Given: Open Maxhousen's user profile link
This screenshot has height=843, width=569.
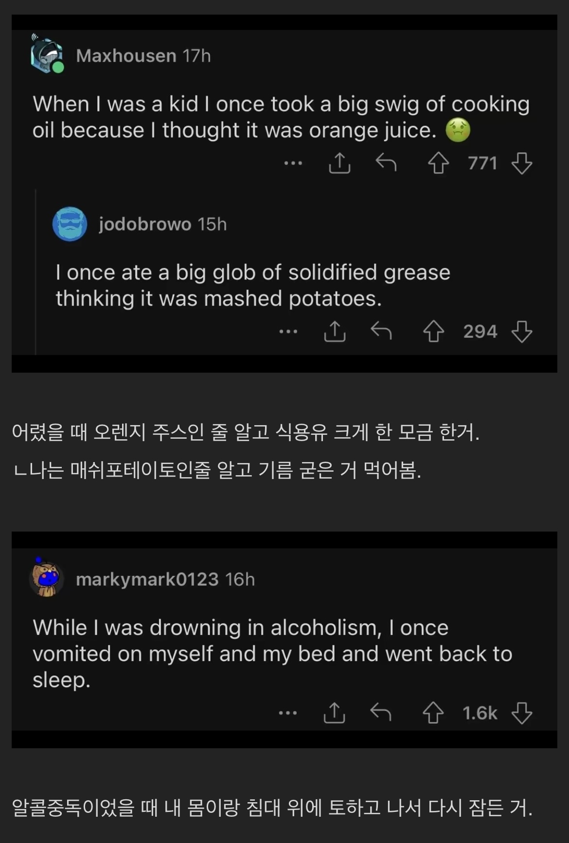Looking at the screenshot, I should [x=126, y=56].
